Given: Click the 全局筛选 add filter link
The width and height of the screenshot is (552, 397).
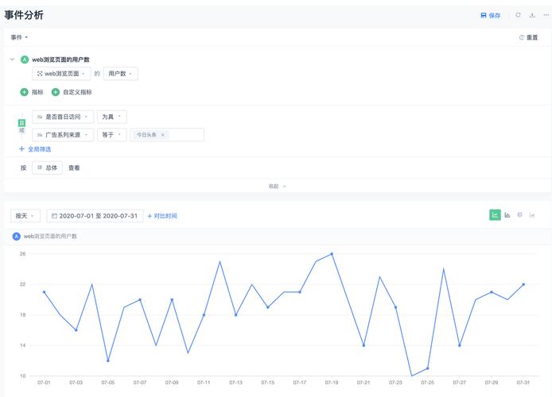Looking at the screenshot, I should pos(35,149).
